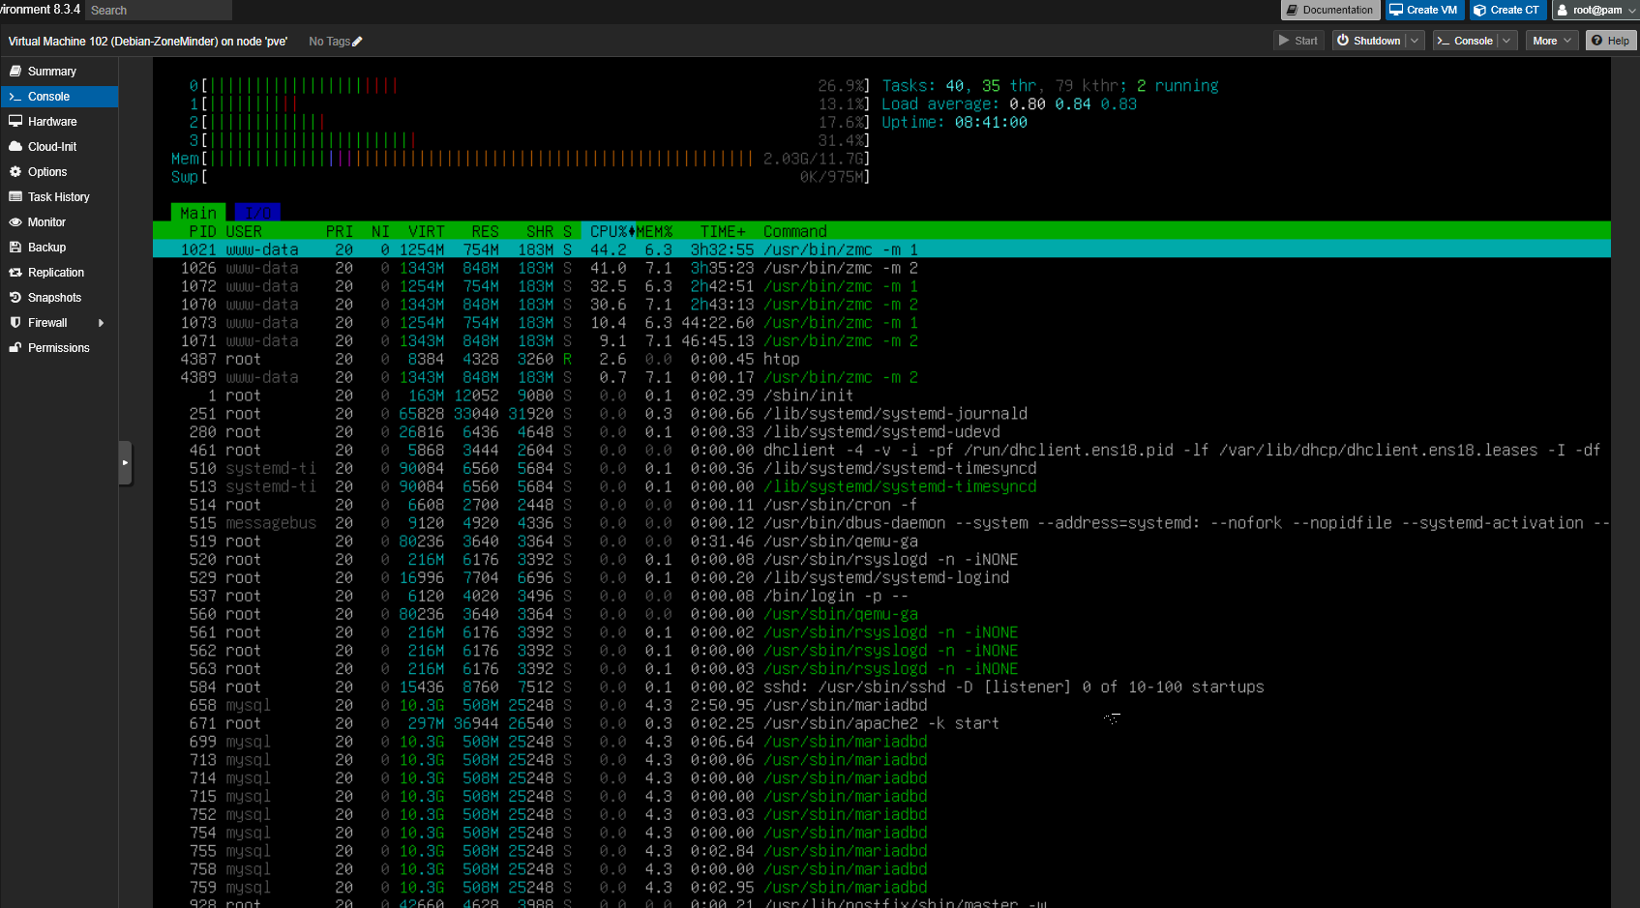The height and width of the screenshot is (908, 1640).
Task: Click the Console button terminal icon
Action: (x=1444, y=41)
